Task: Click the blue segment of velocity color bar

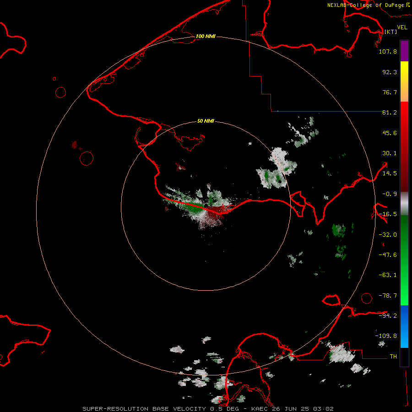Action: point(404,326)
